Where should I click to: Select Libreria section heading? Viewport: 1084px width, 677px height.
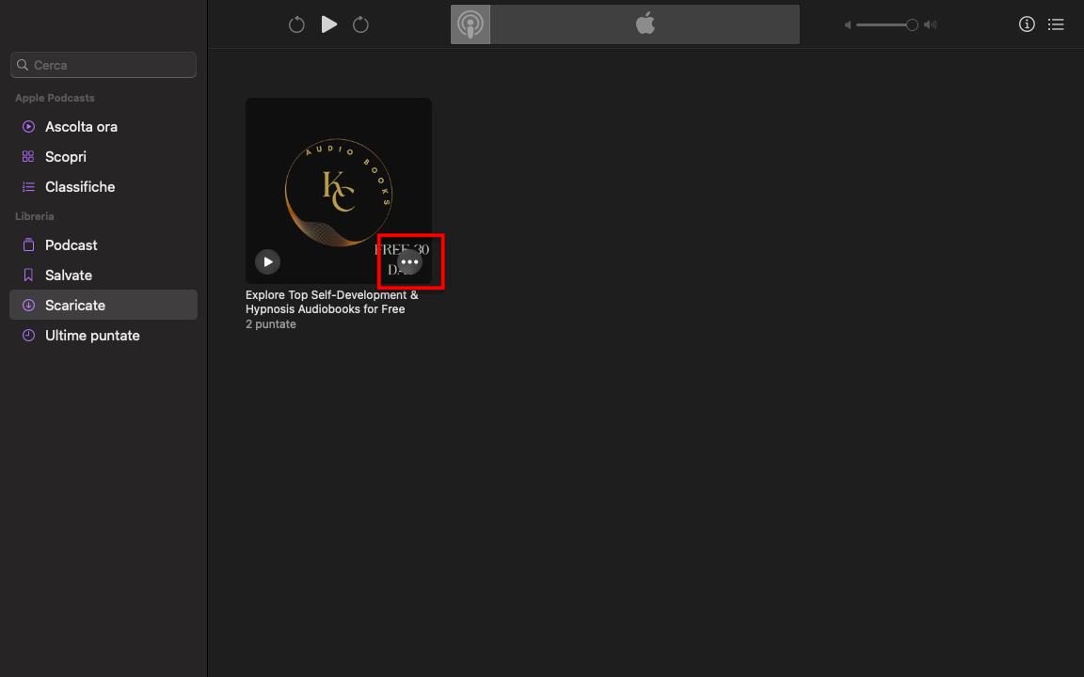click(x=34, y=216)
